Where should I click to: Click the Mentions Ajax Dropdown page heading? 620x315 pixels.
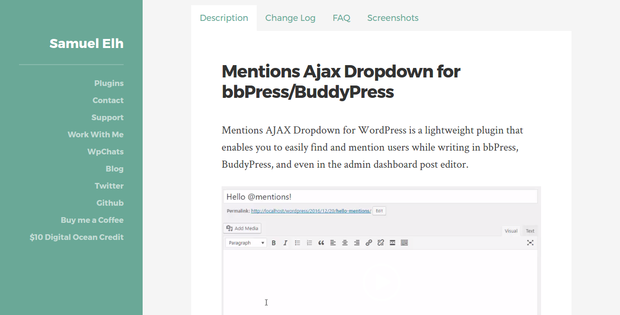341,81
